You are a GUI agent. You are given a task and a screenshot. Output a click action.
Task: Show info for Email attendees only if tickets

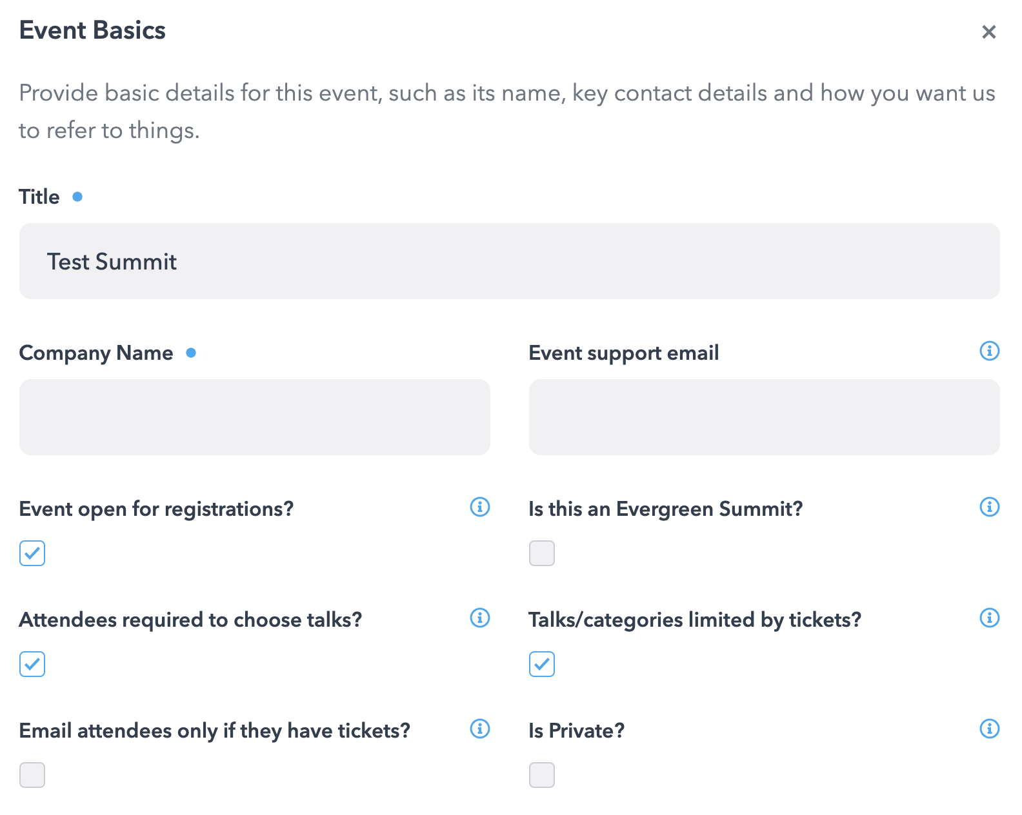point(479,729)
